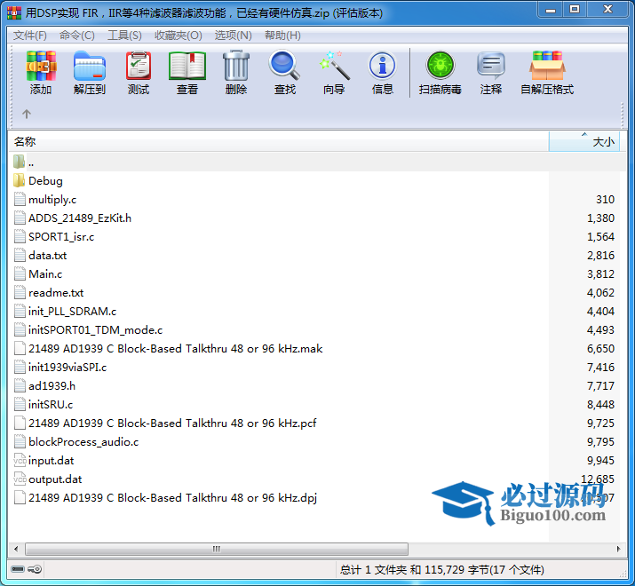The image size is (635, 586).
Task: Select initSRU.c file
Action: point(51,404)
